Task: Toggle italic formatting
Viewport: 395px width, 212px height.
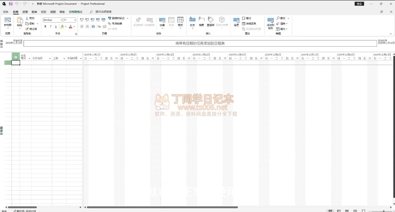Action: (51, 27)
